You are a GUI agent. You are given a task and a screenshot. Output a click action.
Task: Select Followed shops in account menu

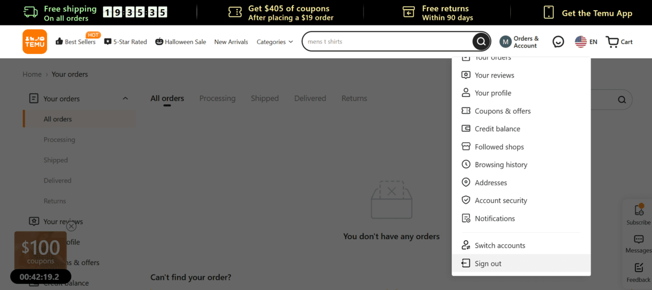(522, 147)
